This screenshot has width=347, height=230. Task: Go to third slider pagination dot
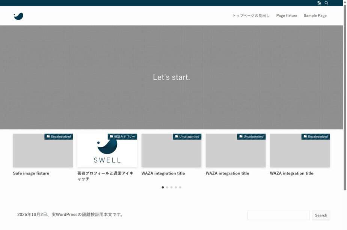click(172, 187)
